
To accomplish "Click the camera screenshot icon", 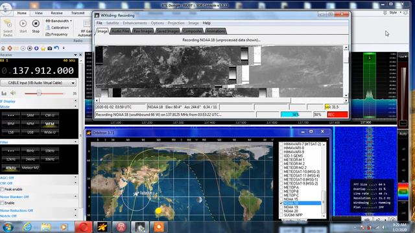I will (50, 49).
